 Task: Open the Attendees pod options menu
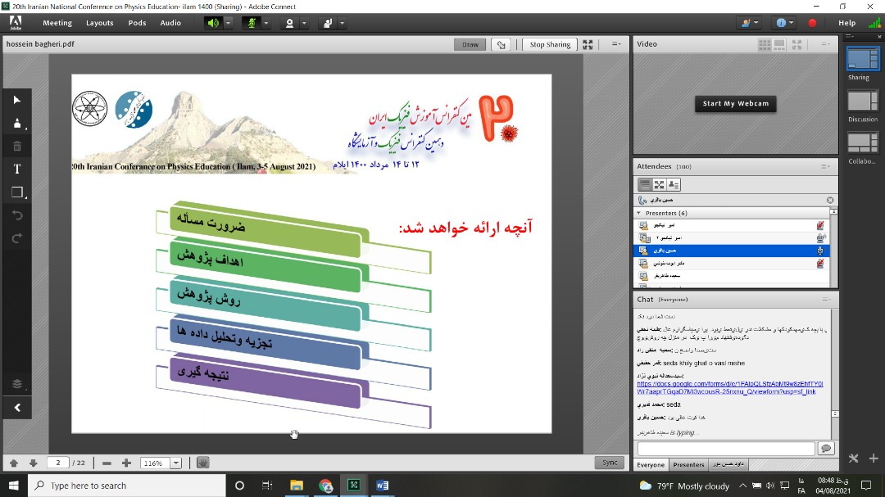(x=825, y=166)
